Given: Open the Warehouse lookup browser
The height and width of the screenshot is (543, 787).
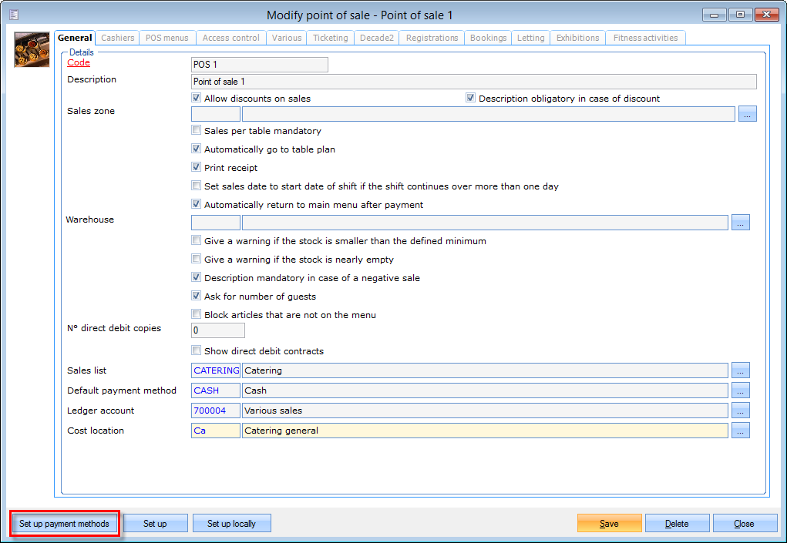Looking at the screenshot, I should tap(741, 222).
